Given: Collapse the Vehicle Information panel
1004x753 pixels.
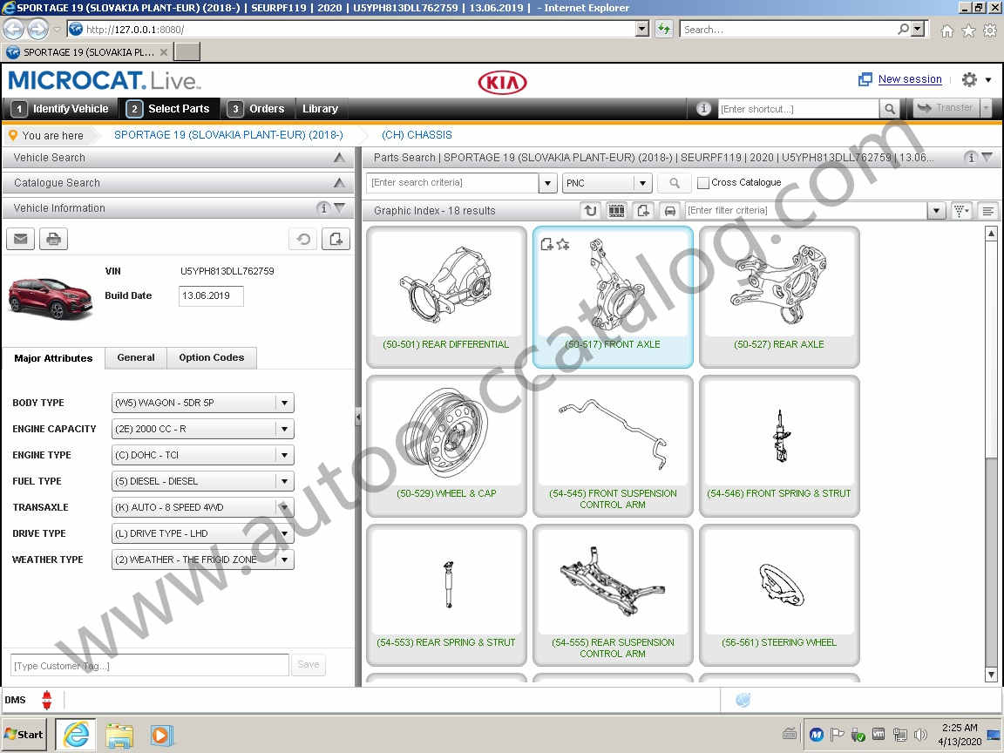Looking at the screenshot, I should coord(339,208).
